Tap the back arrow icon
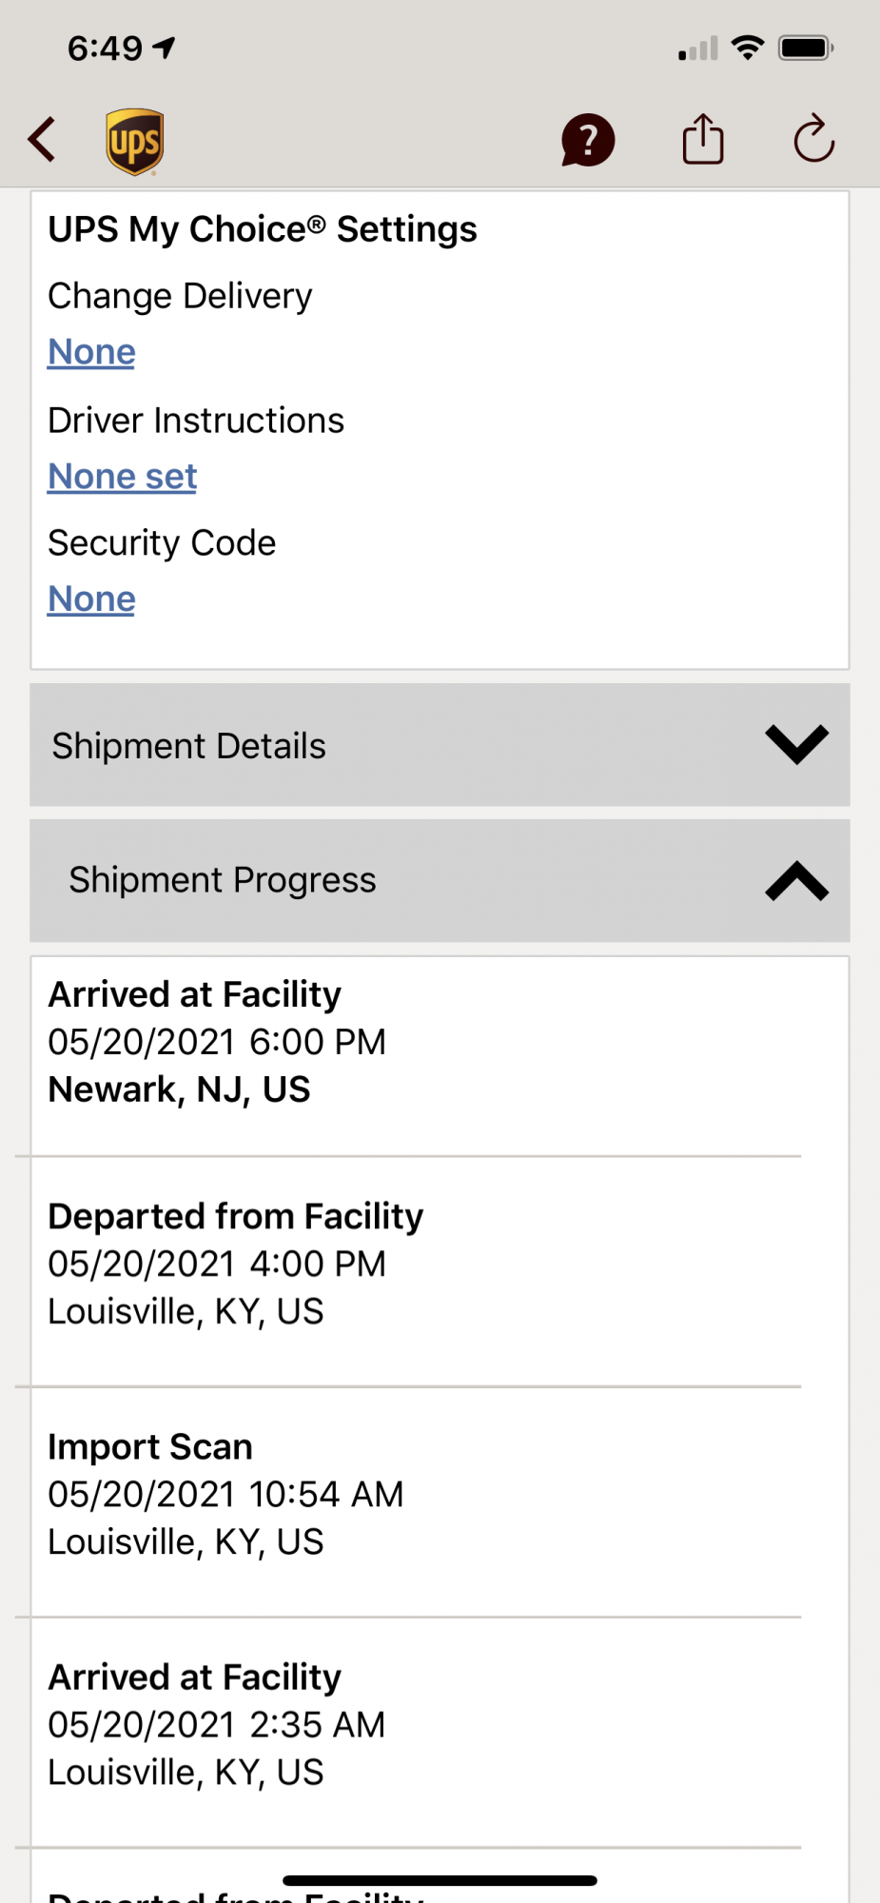The height and width of the screenshot is (1903, 880). point(43,140)
